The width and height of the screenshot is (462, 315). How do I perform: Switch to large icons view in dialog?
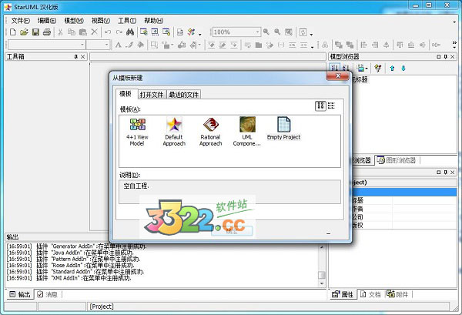(x=320, y=106)
